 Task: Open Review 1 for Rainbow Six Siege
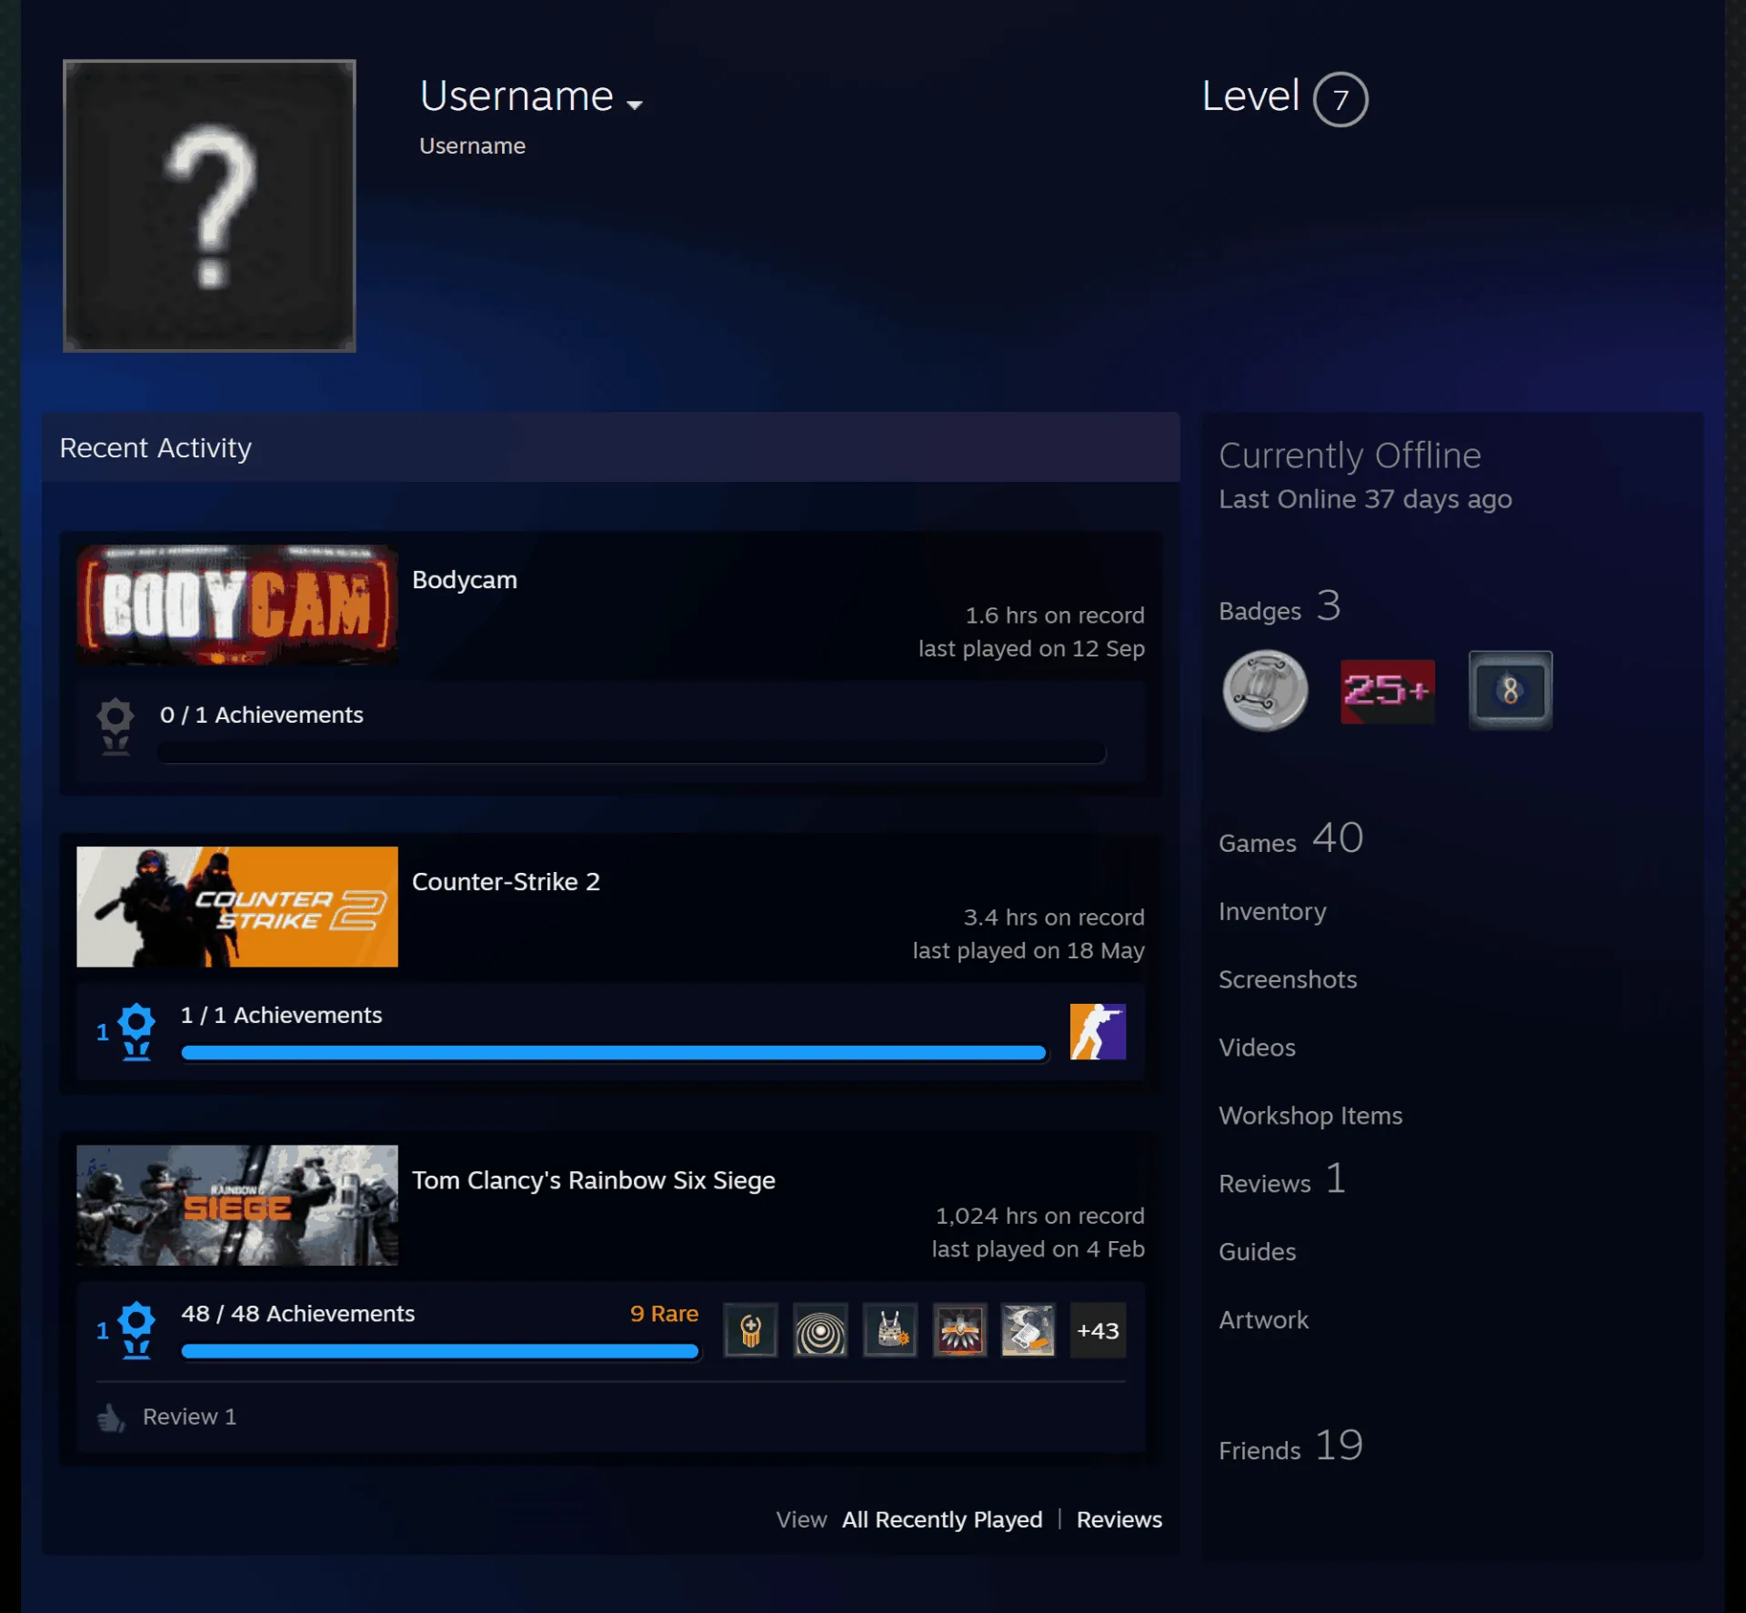tap(190, 1417)
